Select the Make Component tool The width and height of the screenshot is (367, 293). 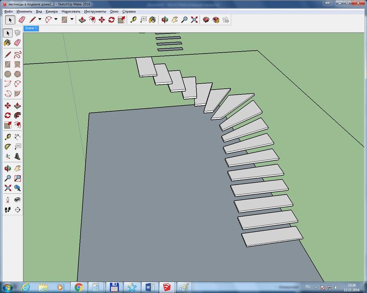tap(18, 33)
